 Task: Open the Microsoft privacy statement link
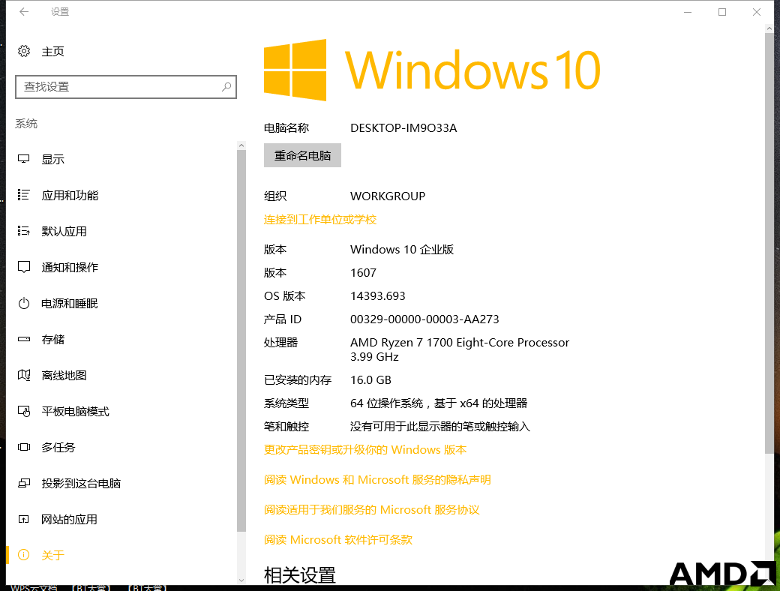[377, 479]
